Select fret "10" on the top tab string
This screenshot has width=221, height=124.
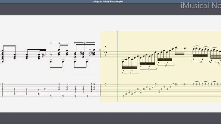coord(176,84)
